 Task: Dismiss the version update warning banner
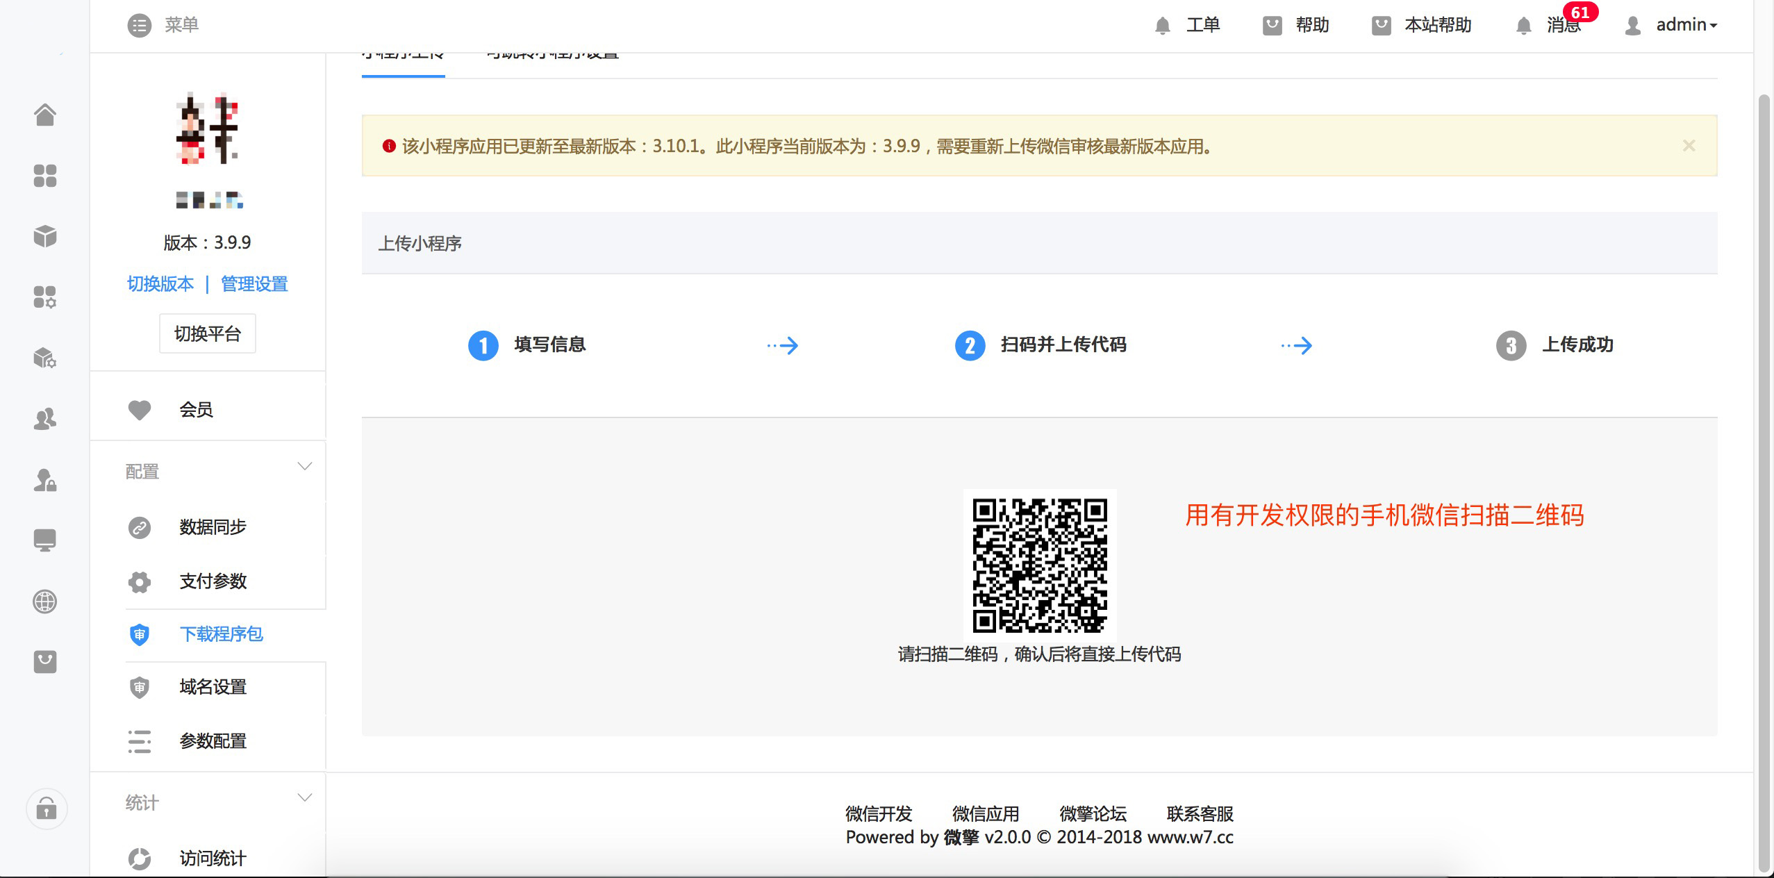point(1689,146)
